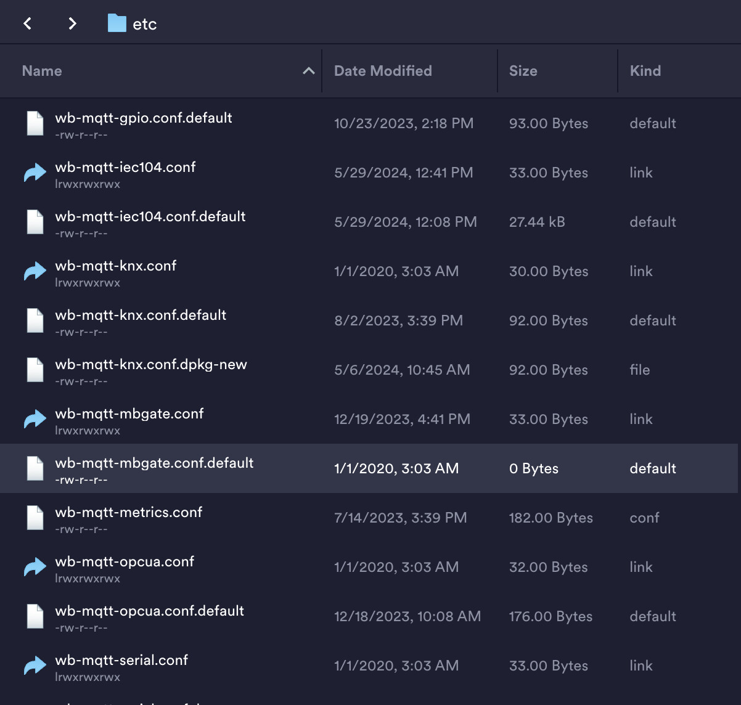741x705 pixels.
Task: Sort by the Size column header
Action: point(523,71)
